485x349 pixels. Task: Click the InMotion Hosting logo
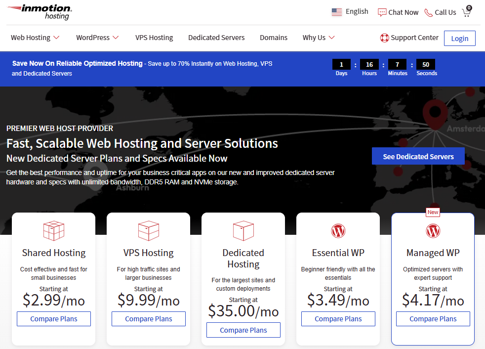click(x=40, y=12)
